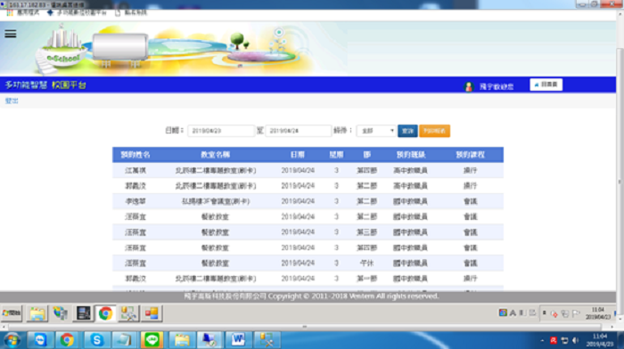Click the 午休 period cell

(366, 264)
